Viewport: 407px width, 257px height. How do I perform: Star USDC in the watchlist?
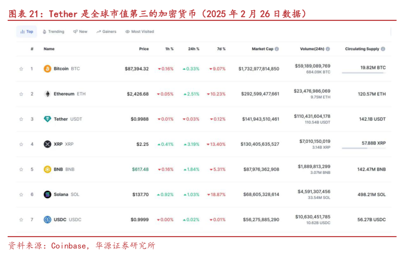click(21, 220)
